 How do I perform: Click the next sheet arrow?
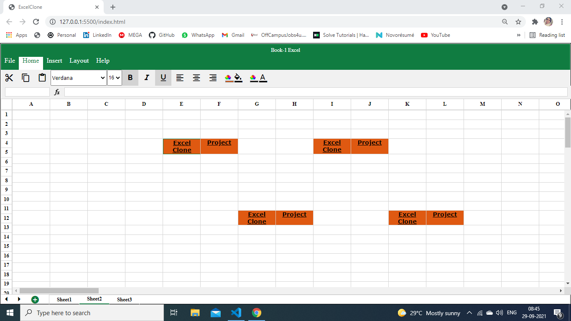(19, 299)
